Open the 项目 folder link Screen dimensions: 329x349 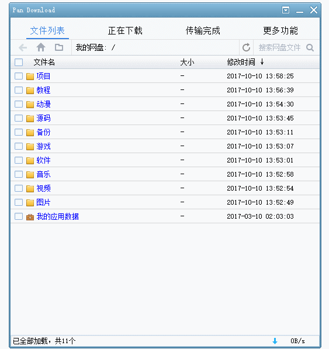(x=43, y=76)
